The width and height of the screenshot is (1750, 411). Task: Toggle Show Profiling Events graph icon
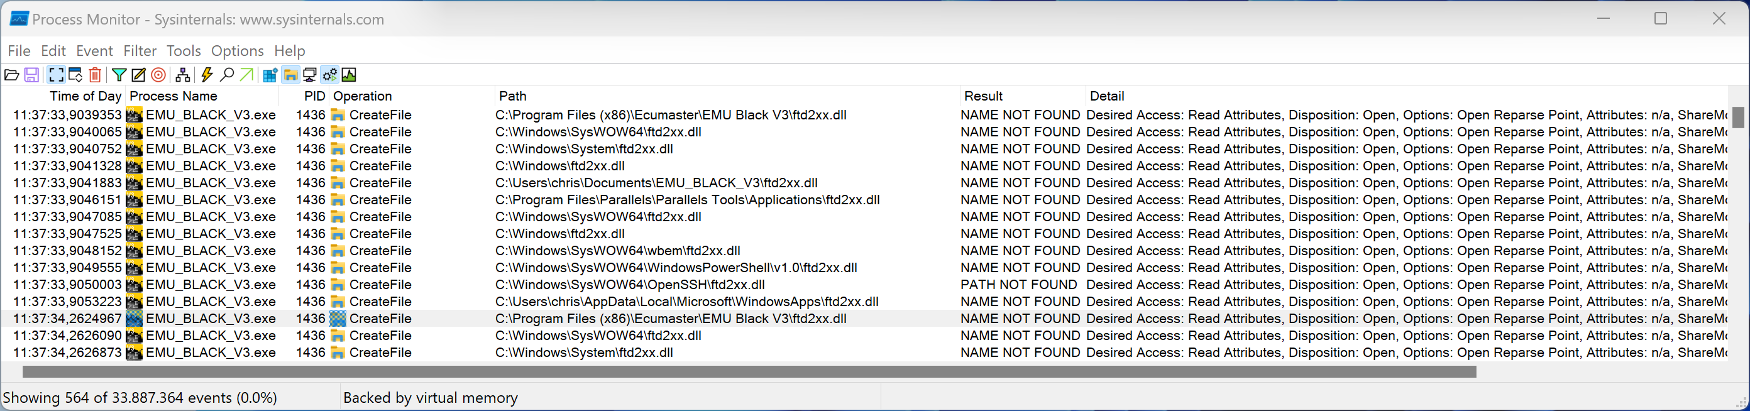tap(349, 75)
